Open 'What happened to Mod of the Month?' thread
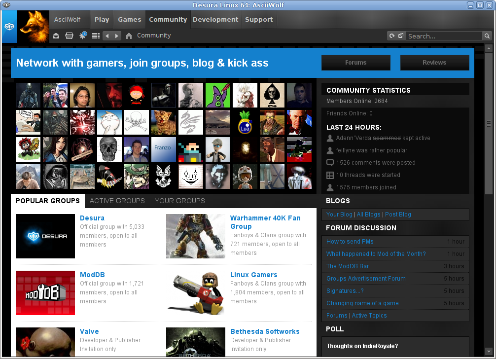The height and width of the screenshot is (359, 496). tap(376, 254)
